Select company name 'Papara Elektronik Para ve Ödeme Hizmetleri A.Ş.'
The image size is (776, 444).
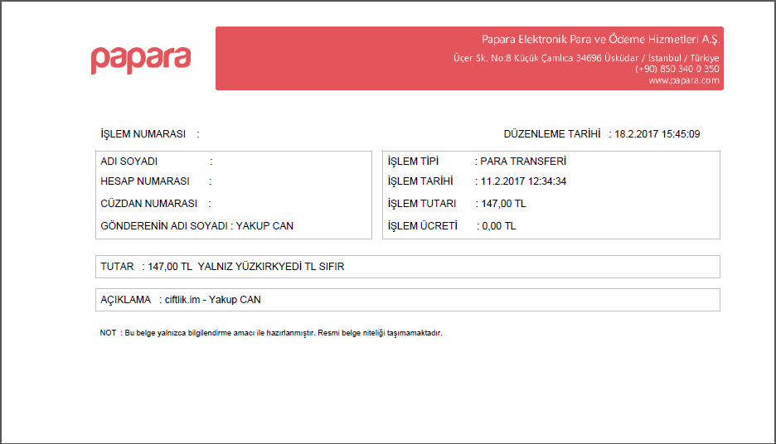coord(601,39)
